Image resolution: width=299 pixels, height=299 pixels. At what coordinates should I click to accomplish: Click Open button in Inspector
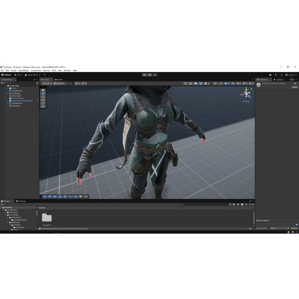pyautogui.click(x=295, y=87)
